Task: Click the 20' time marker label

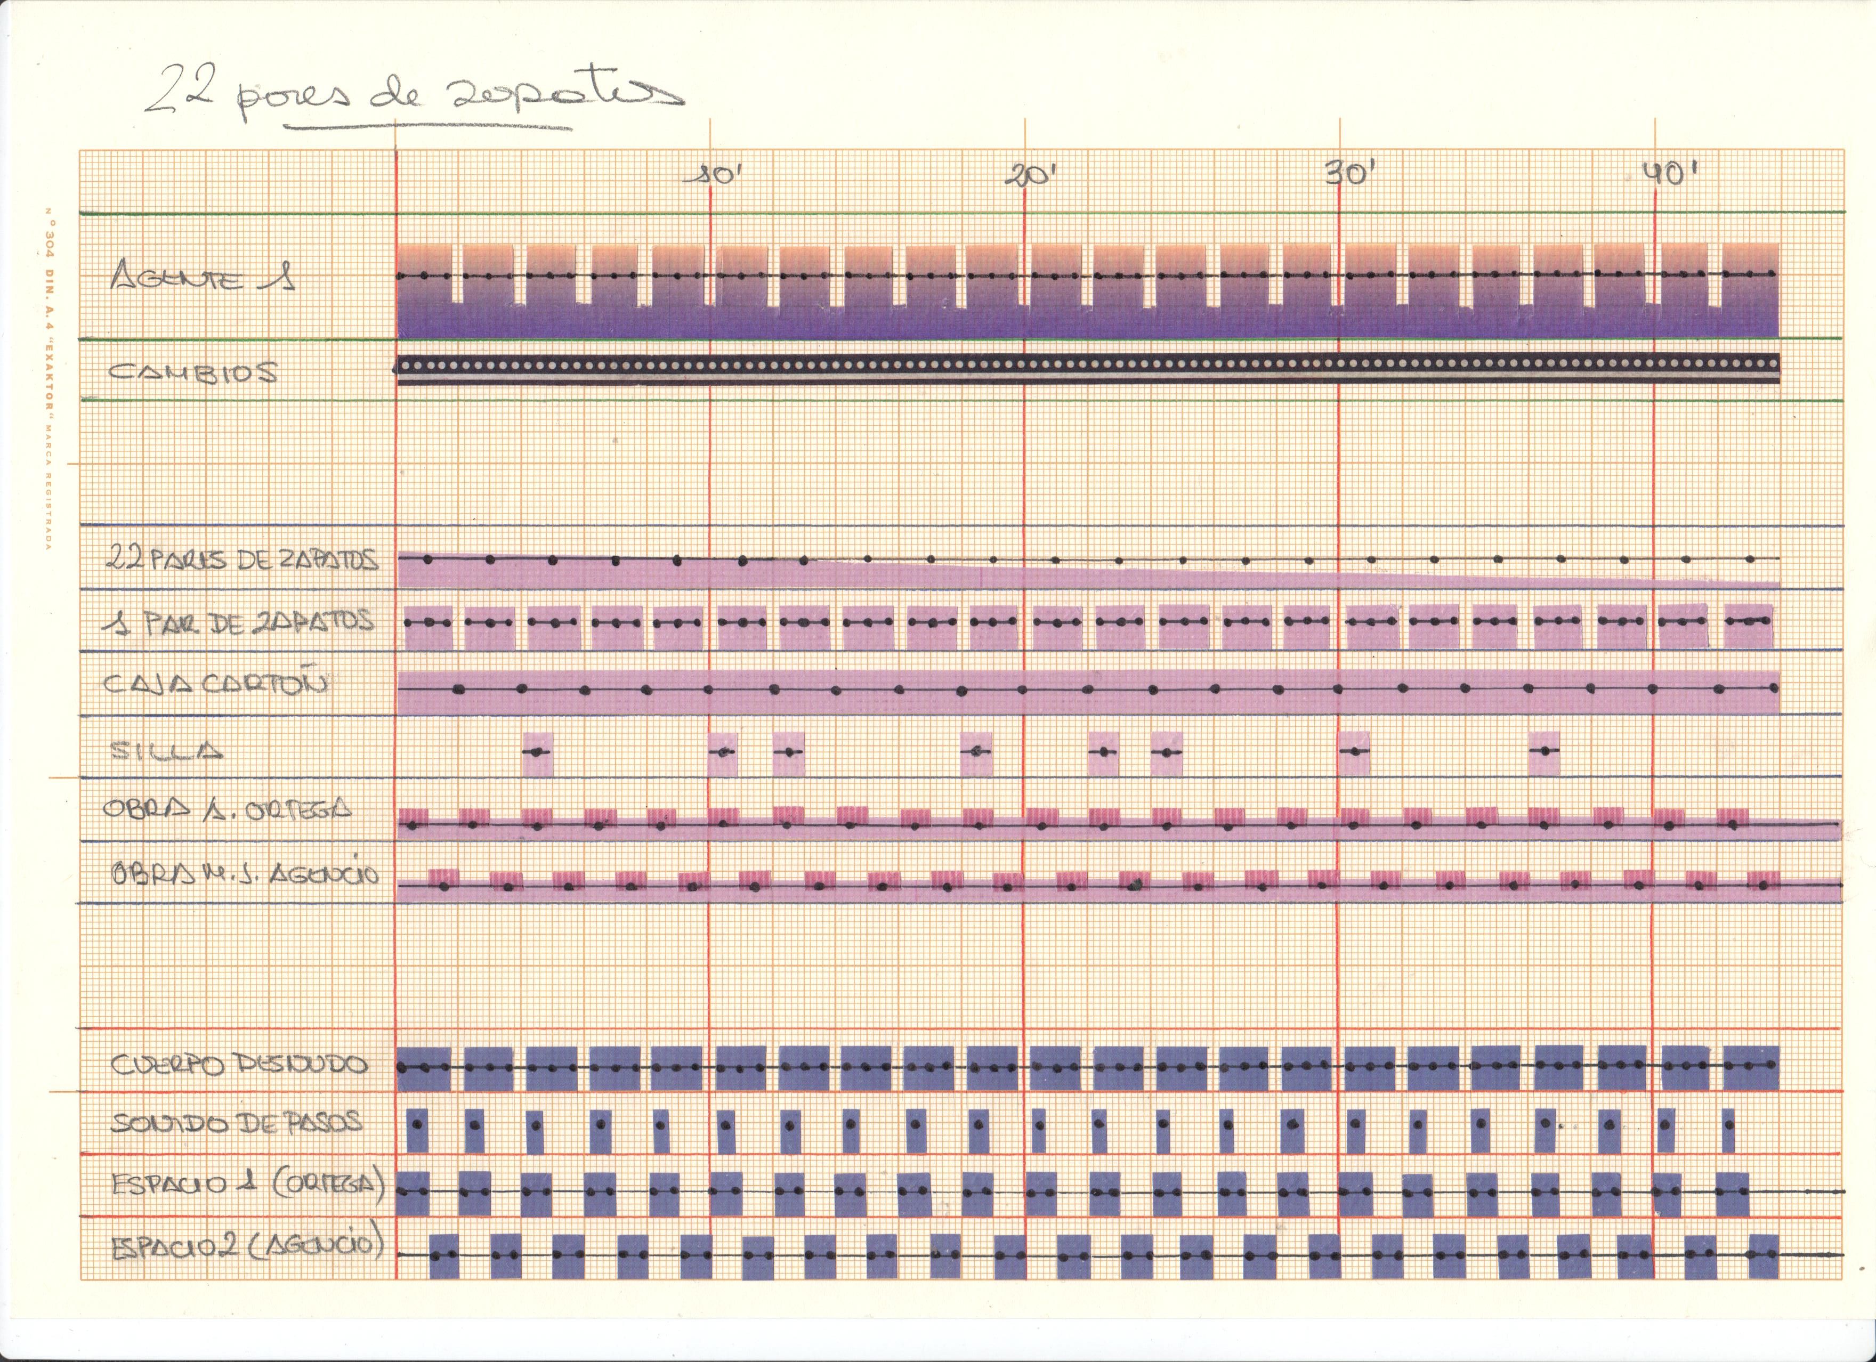Action: point(1031,175)
